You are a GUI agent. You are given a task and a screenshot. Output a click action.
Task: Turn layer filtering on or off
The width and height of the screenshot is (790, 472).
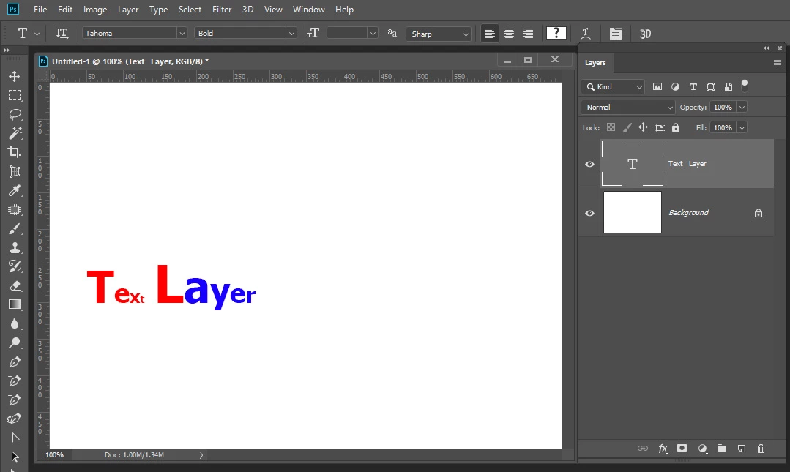click(745, 86)
